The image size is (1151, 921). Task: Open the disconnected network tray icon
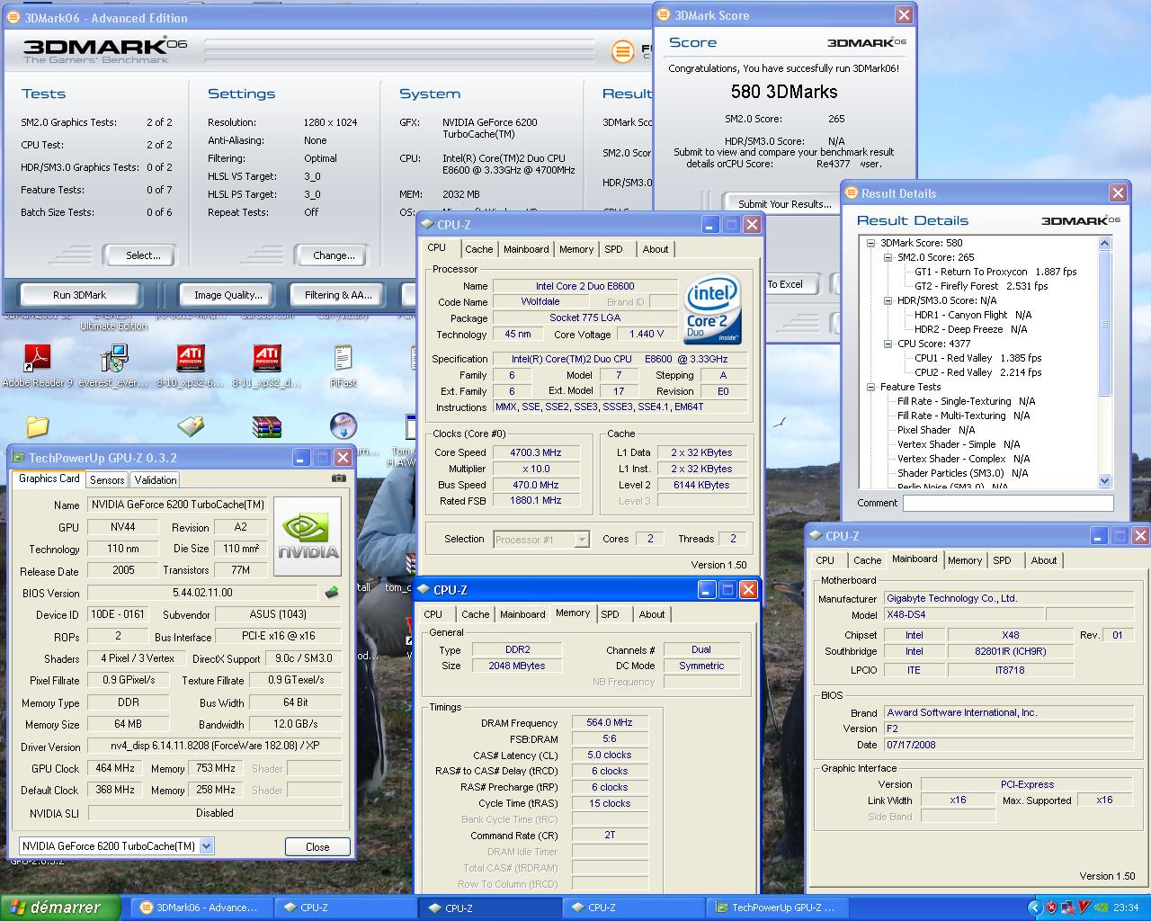tap(1067, 908)
